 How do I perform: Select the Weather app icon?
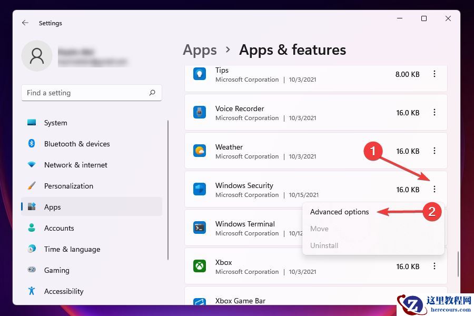(x=200, y=151)
